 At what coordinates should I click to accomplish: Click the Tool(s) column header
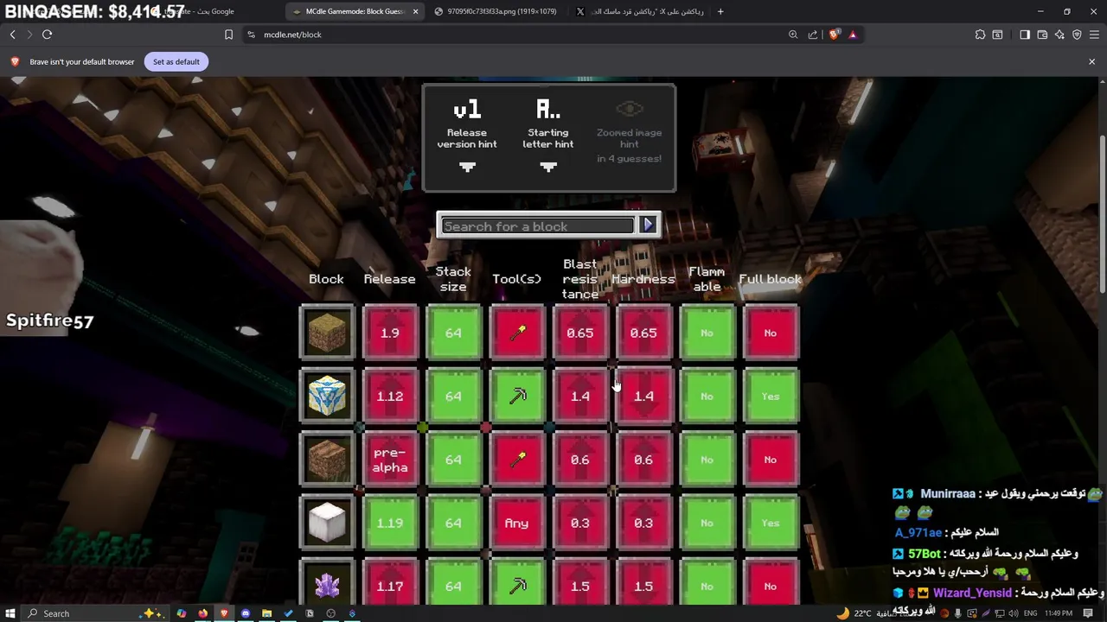pos(516,279)
